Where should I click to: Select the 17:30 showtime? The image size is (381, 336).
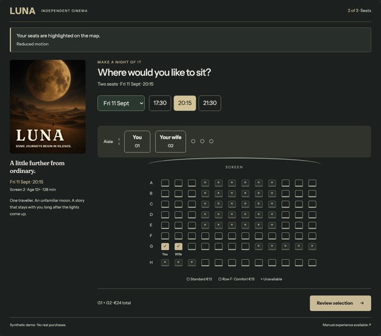160,103
